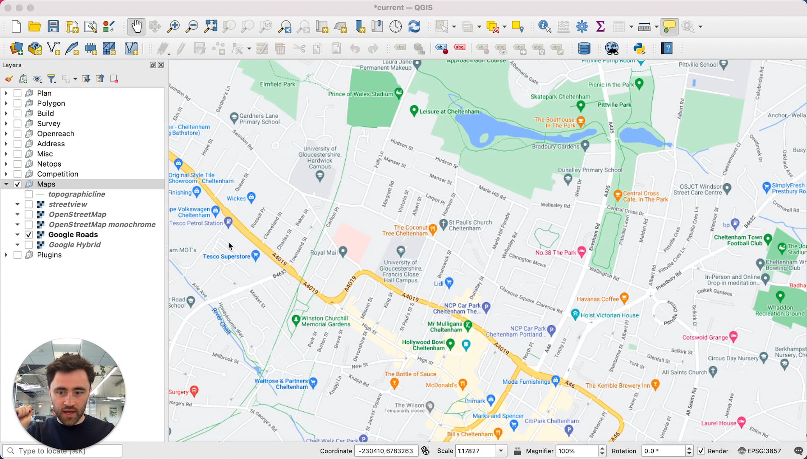Expand the Plan layer group
807x459 pixels.
(x=6, y=93)
